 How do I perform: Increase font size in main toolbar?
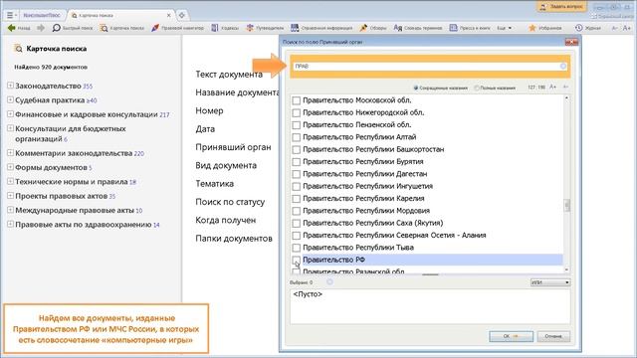tap(627, 28)
